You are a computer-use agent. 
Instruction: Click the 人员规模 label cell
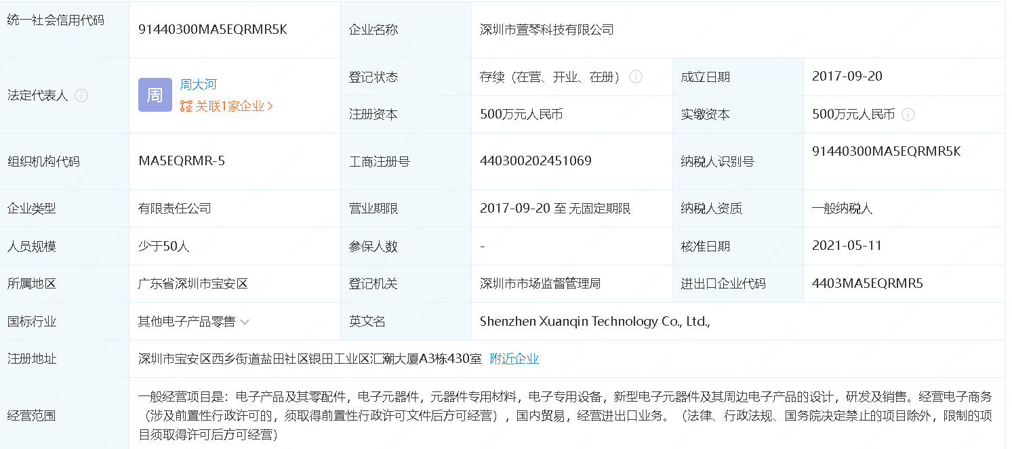(64, 246)
